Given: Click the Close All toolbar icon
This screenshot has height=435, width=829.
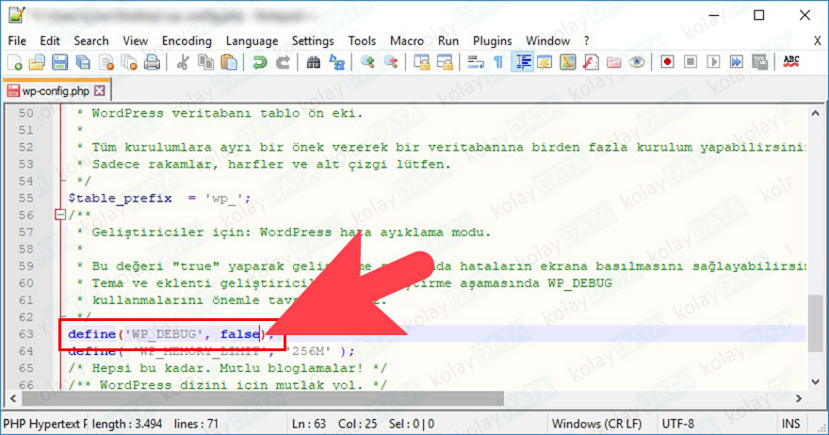Looking at the screenshot, I should click(129, 62).
